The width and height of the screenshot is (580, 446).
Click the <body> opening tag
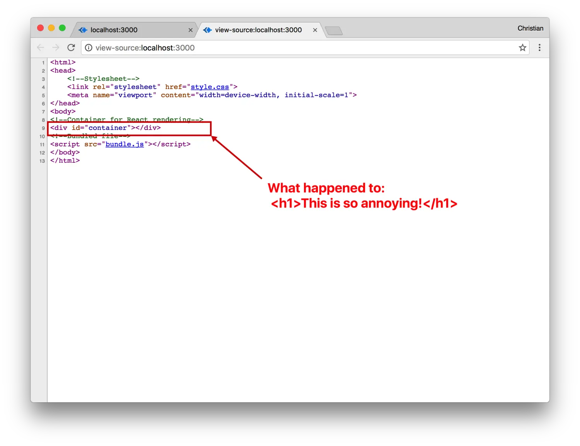(x=63, y=111)
